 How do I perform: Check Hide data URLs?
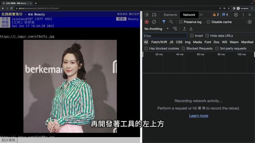tap(207, 36)
